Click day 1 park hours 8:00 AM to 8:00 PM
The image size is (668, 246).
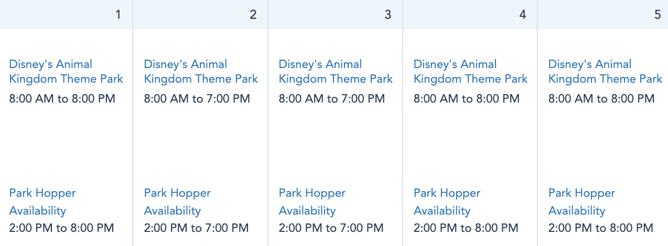[62, 99]
